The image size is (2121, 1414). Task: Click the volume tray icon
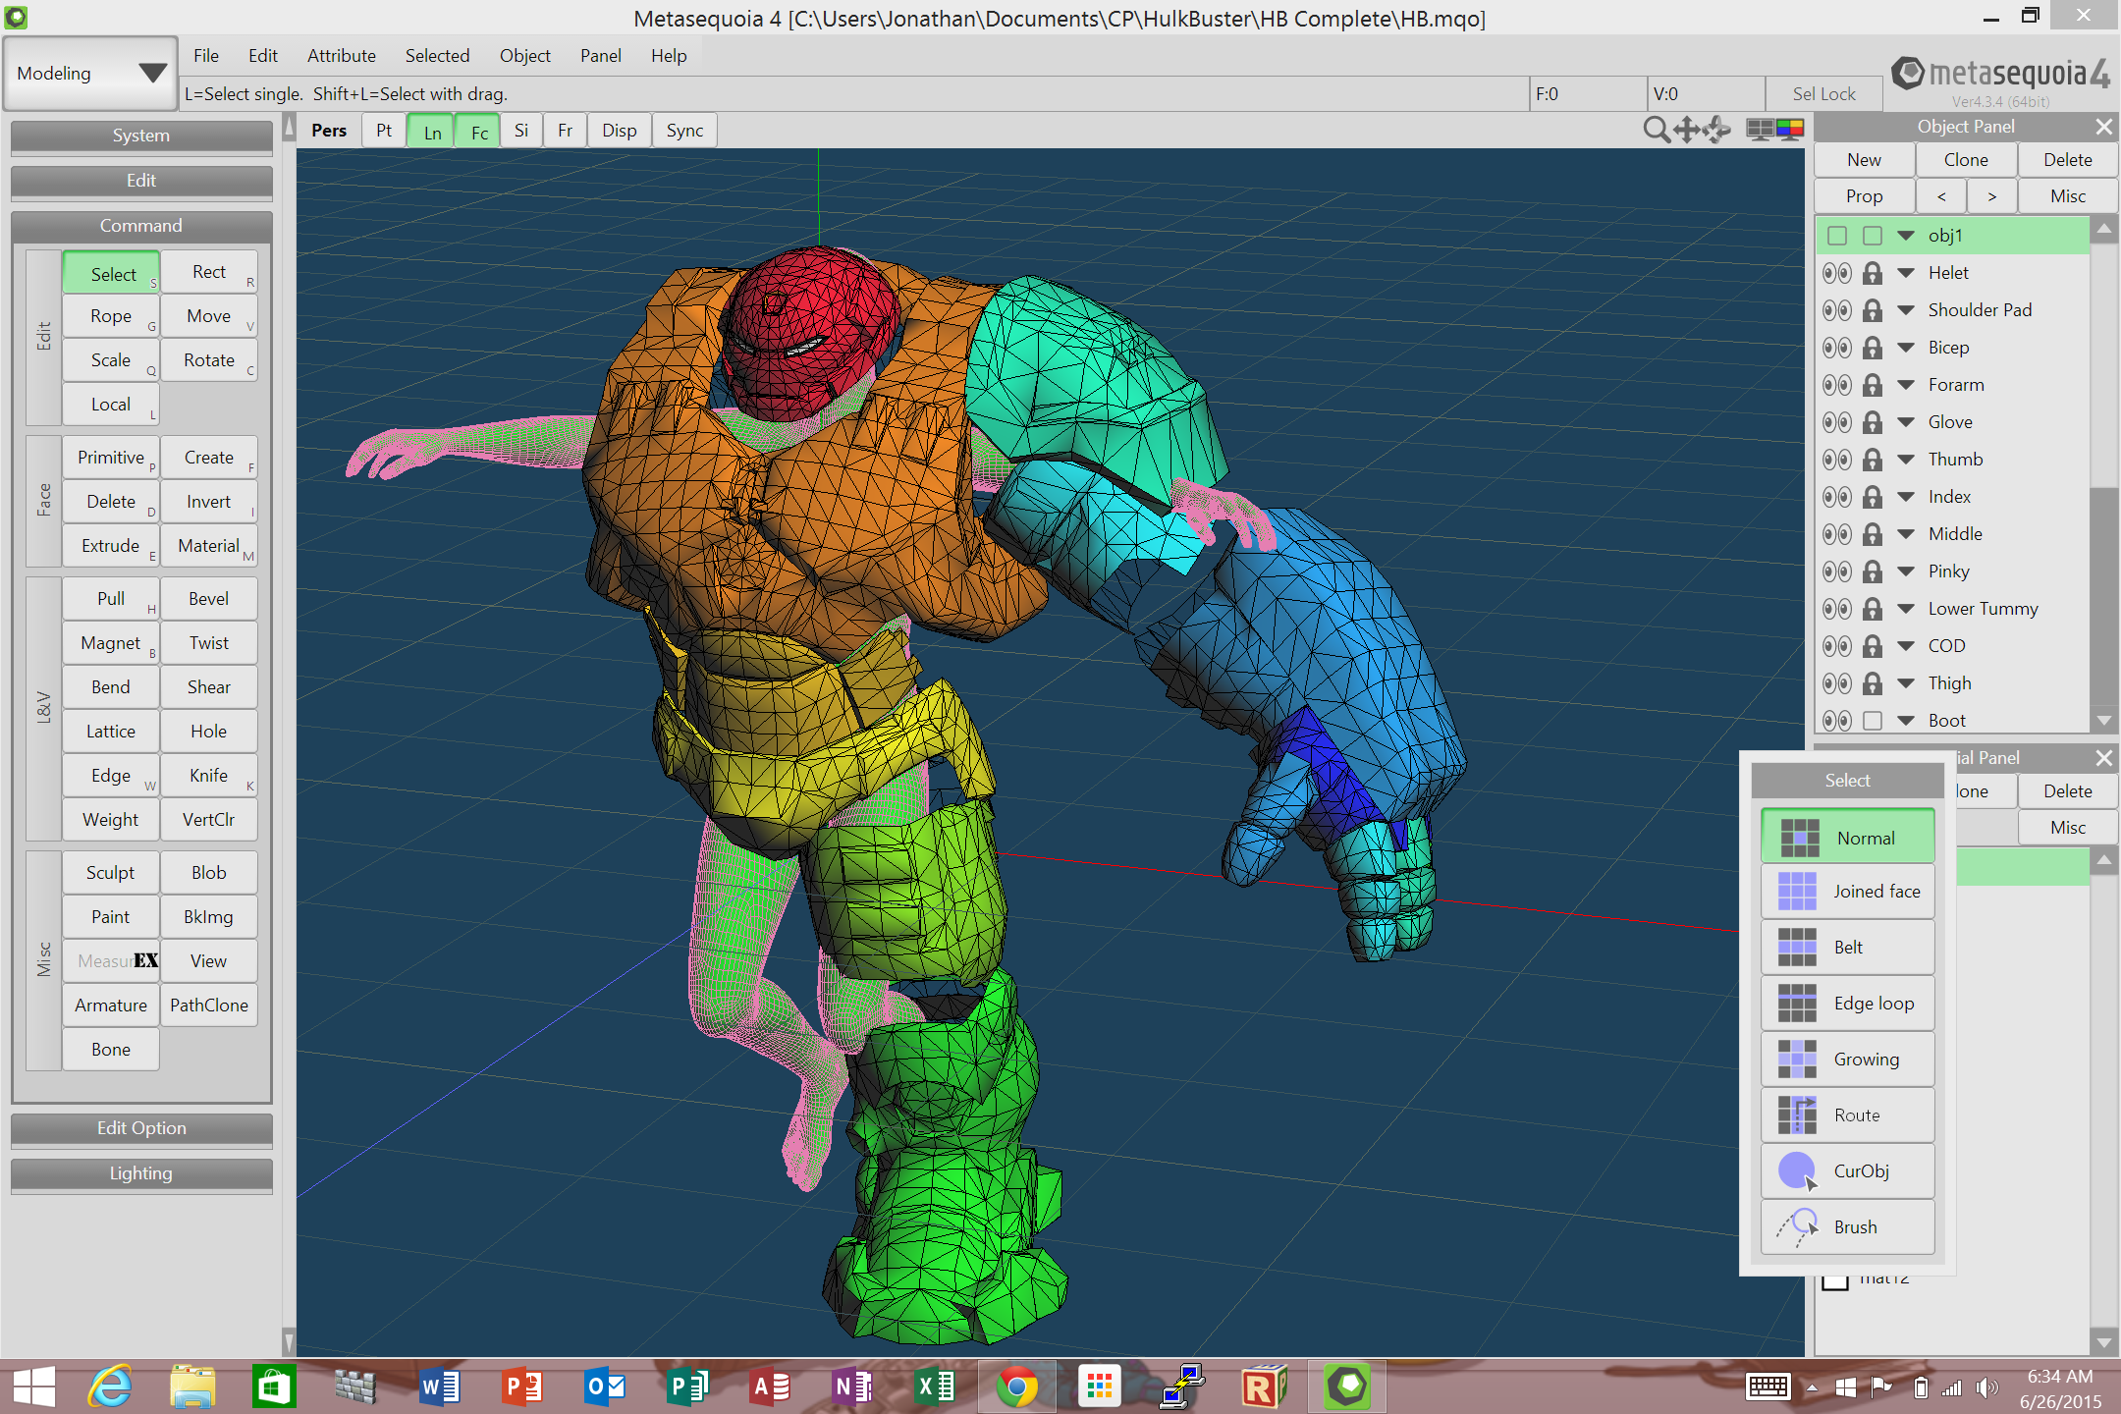point(1986,1387)
